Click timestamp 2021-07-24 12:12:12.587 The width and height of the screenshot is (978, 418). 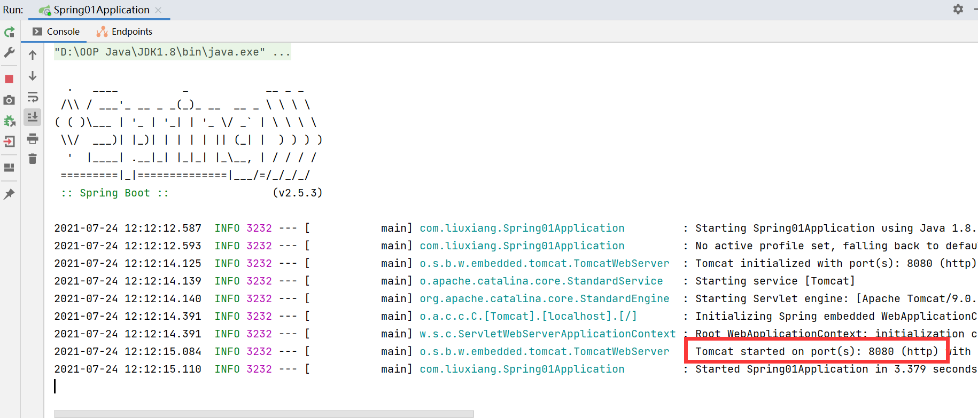[128, 228]
